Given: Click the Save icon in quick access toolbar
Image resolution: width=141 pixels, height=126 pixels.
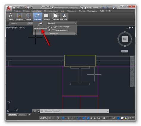Looking at the screenshot, I should pos(21,7).
